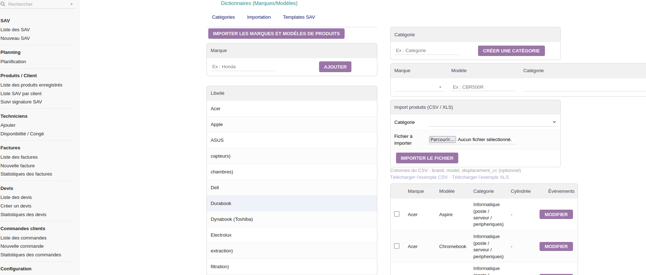The height and width of the screenshot is (275, 646).
Task: Open the Importation tab
Action: point(259,17)
